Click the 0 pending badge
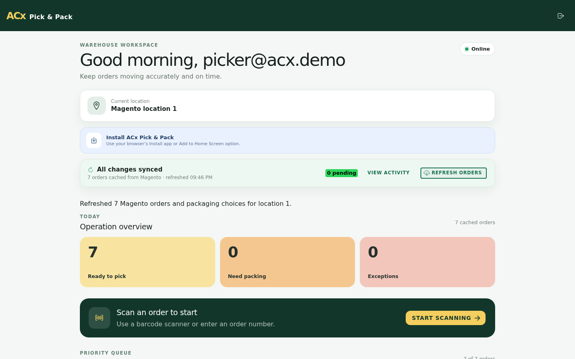 click(x=341, y=173)
